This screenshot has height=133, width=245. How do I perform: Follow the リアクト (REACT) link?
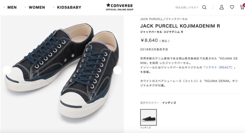pyautogui.click(x=219, y=67)
